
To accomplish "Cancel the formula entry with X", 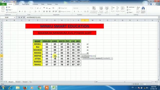I will [x=19, y=17].
